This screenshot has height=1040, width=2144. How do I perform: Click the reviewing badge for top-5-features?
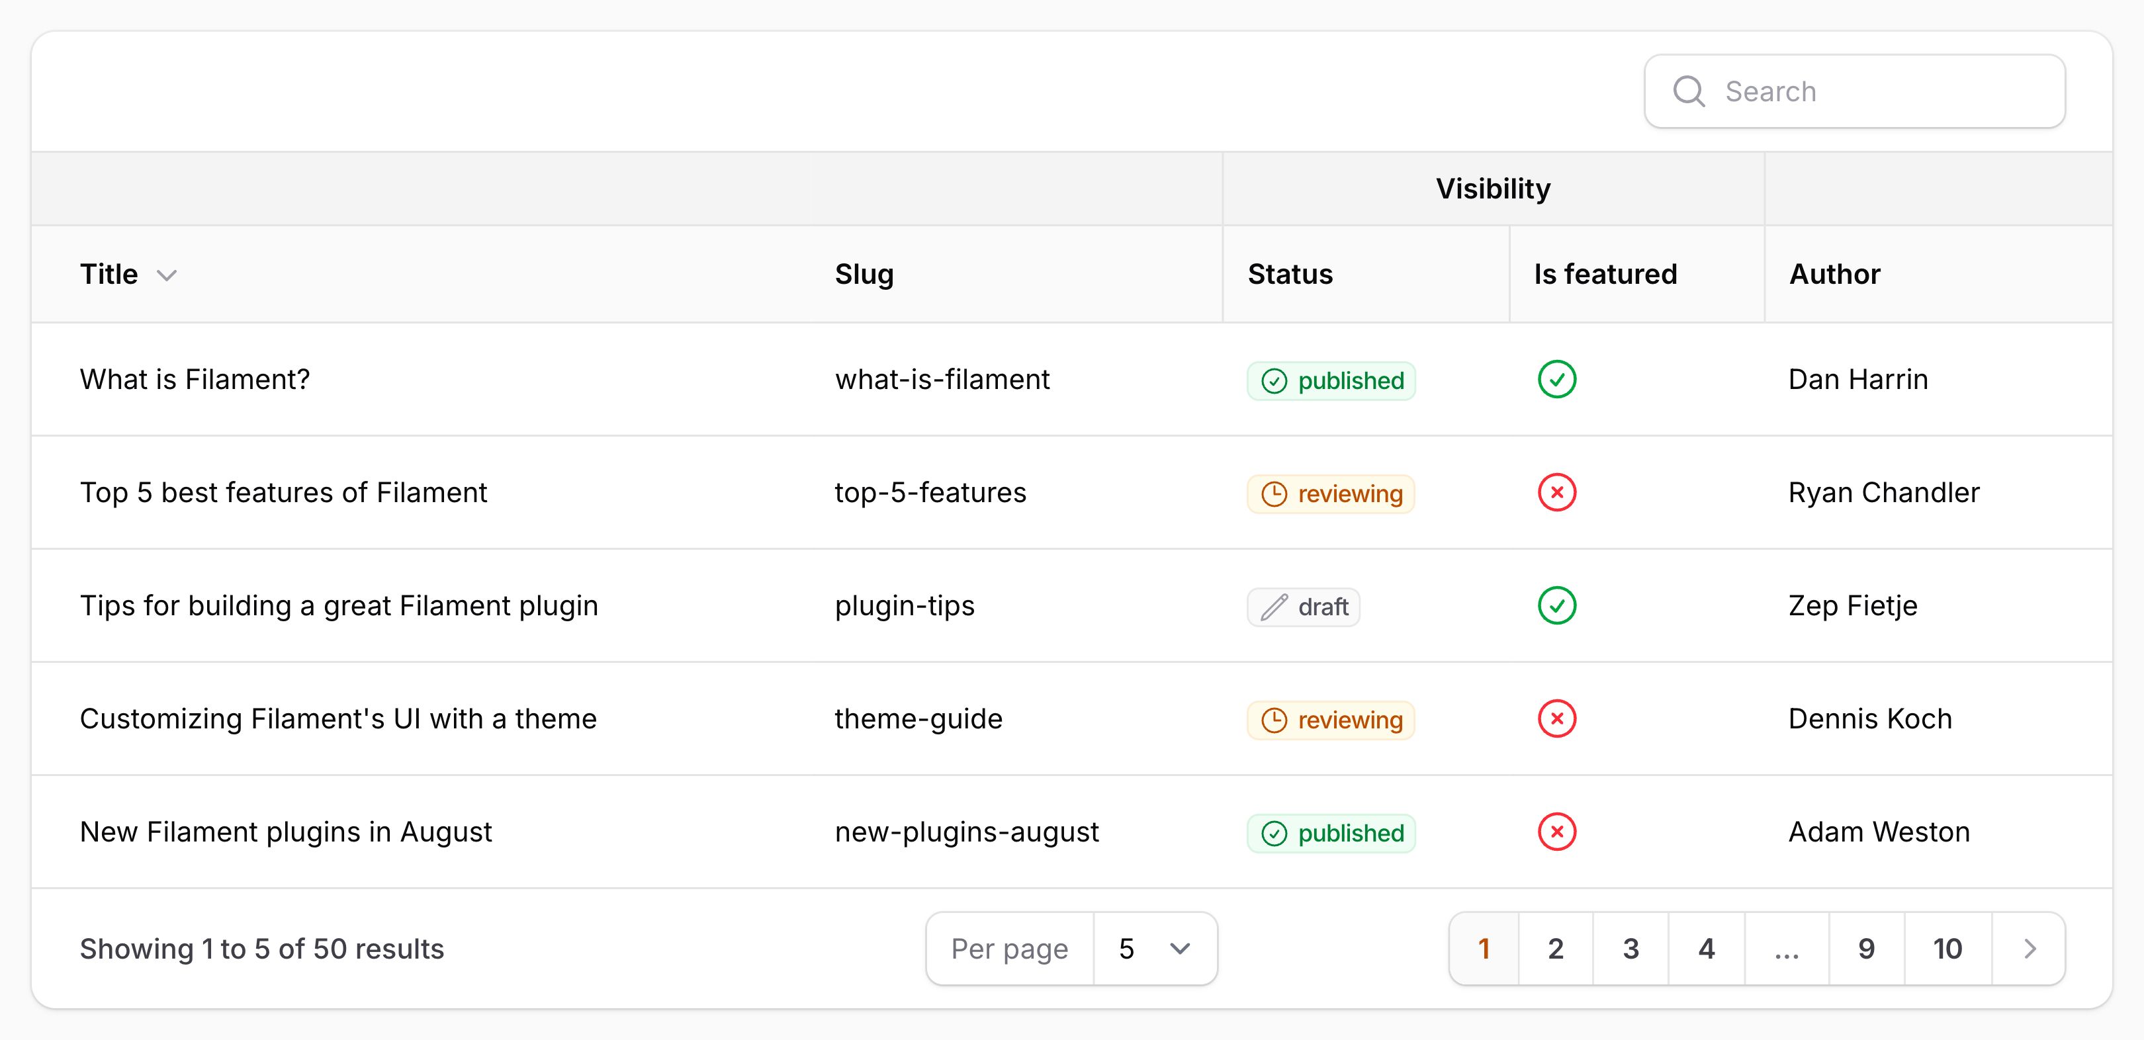1330,494
